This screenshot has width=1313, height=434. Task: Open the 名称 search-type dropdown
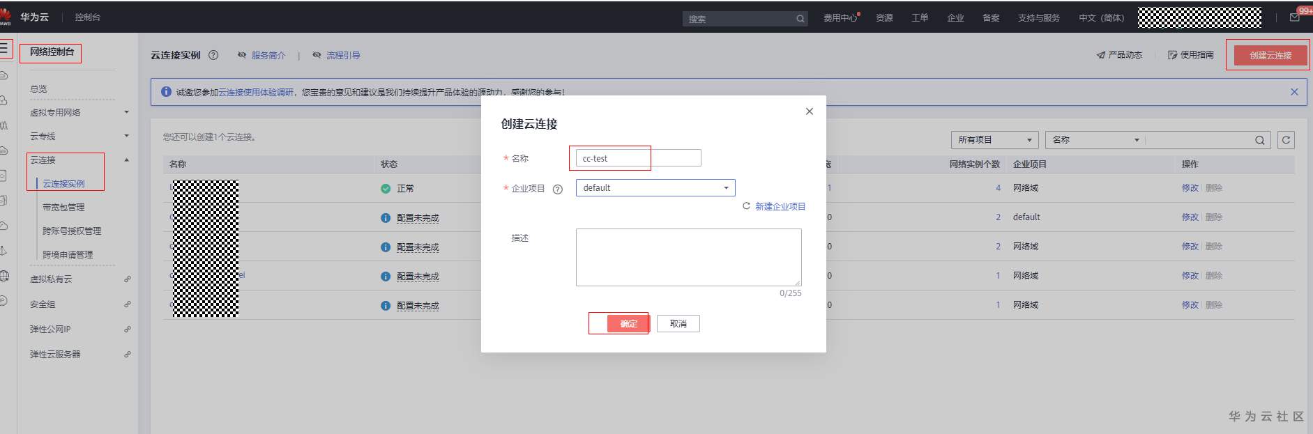1095,140
